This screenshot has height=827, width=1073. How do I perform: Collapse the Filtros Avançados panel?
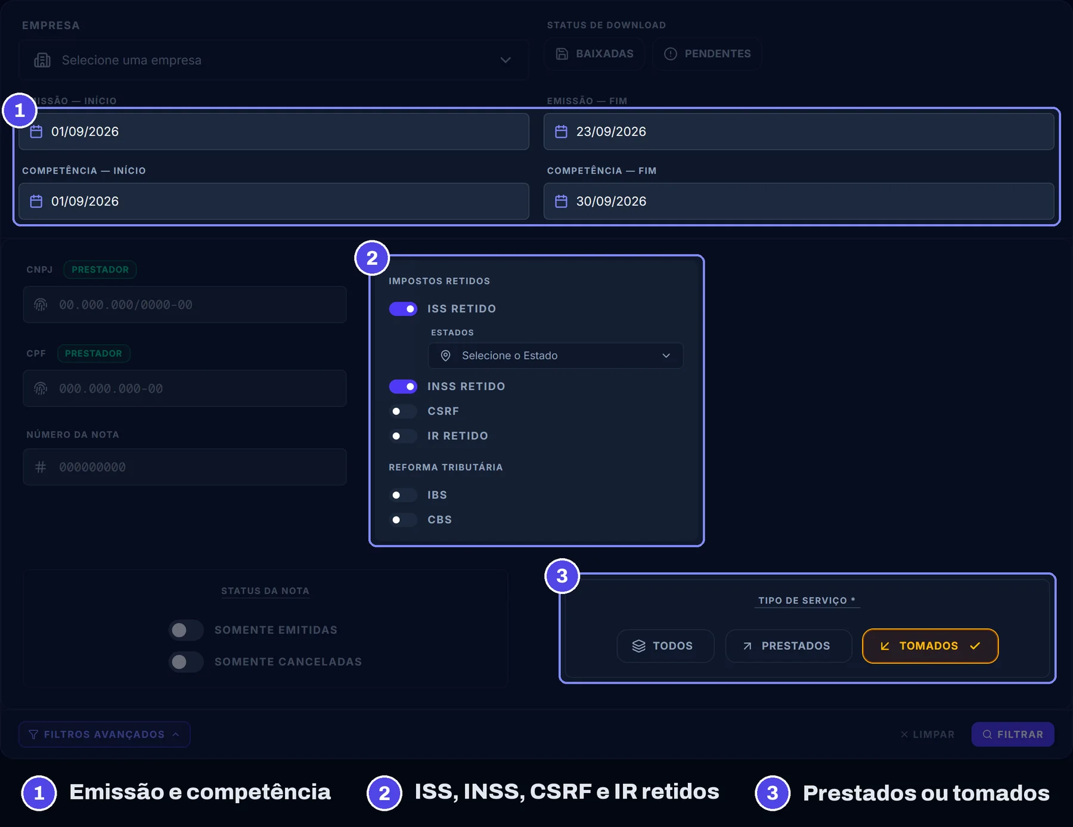pyautogui.click(x=104, y=735)
